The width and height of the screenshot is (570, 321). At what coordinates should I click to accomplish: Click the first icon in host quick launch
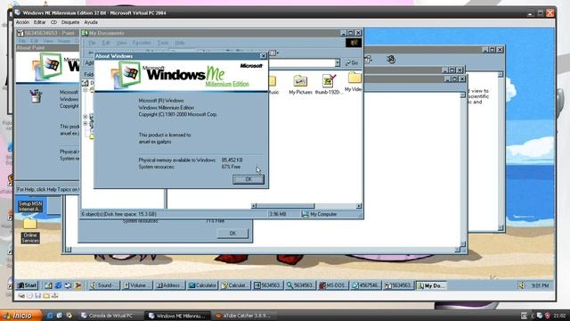coord(50,316)
